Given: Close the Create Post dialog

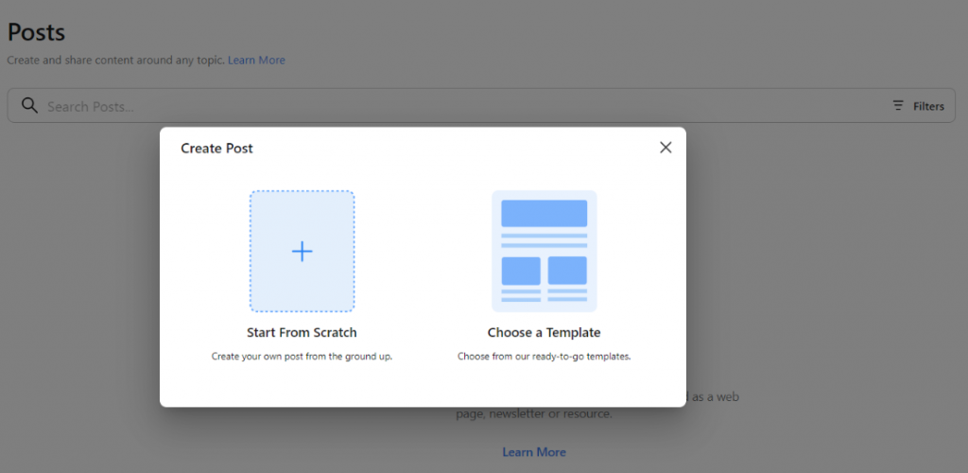Looking at the screenshot, I should pos(665,148).
